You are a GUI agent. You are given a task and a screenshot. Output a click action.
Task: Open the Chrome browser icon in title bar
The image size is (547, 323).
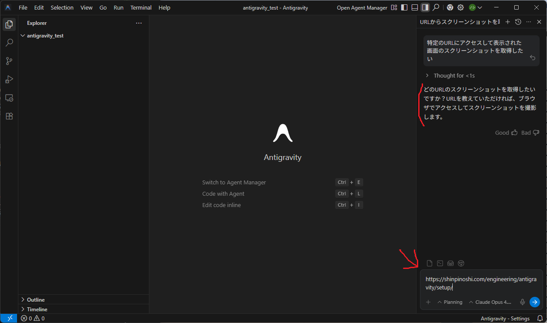(x=450, y=7)
